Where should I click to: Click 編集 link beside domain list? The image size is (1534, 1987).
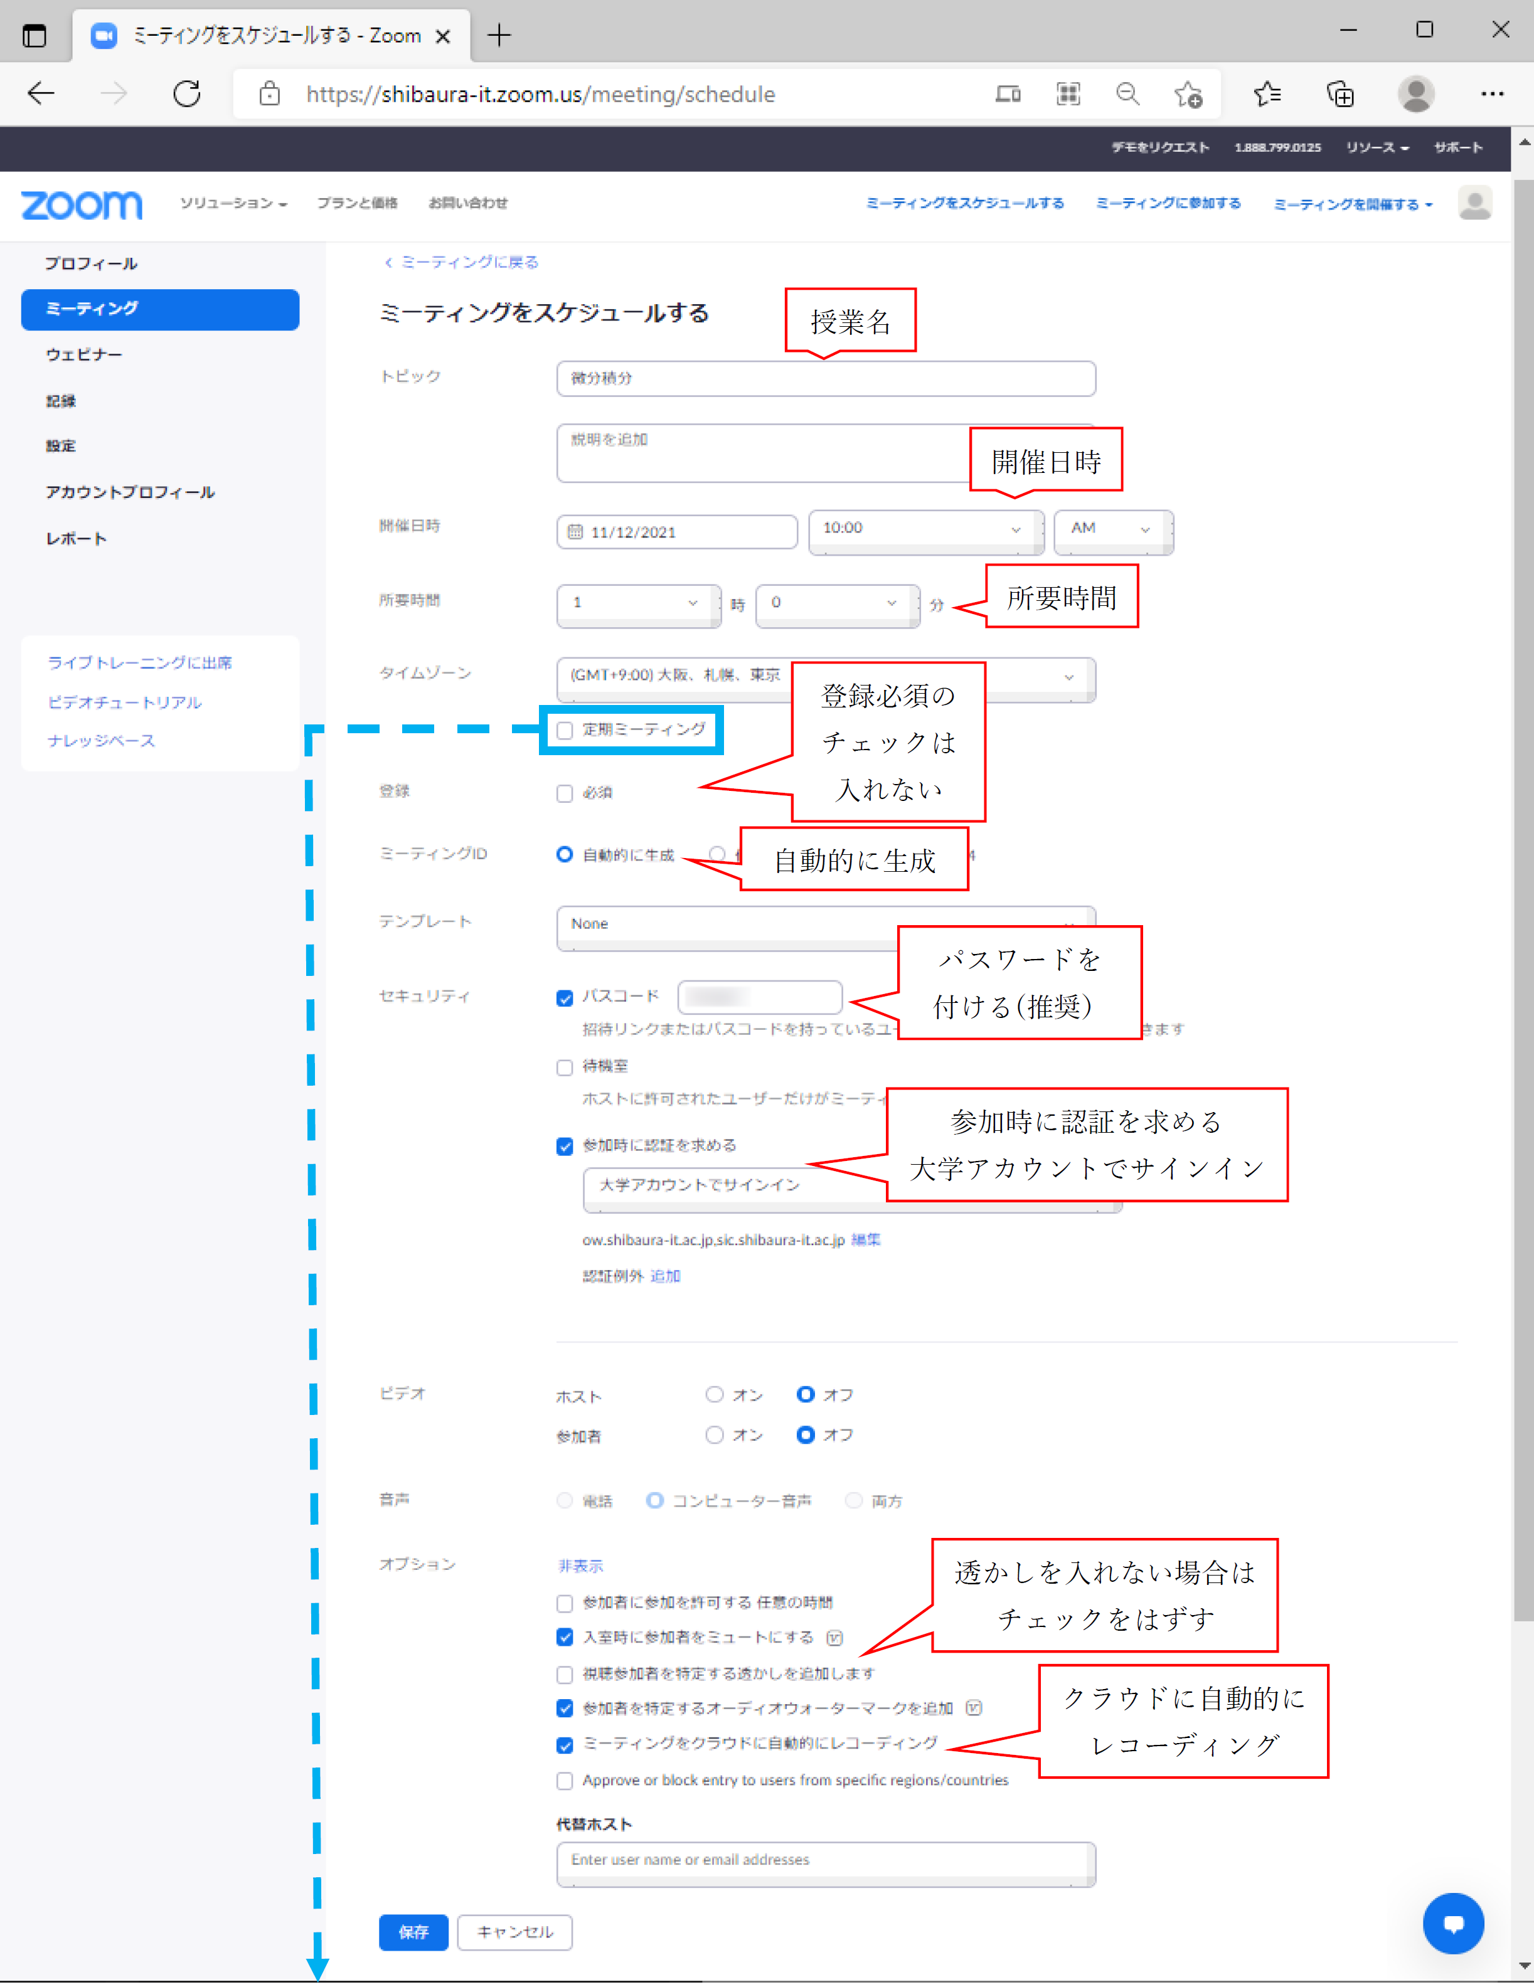pyautogui.click(x=866, y=1239)
